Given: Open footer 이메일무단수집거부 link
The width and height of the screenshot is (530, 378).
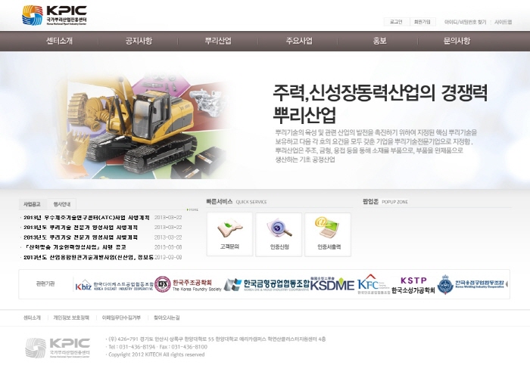Looking at the screenshot, I should tap(121, 318).
